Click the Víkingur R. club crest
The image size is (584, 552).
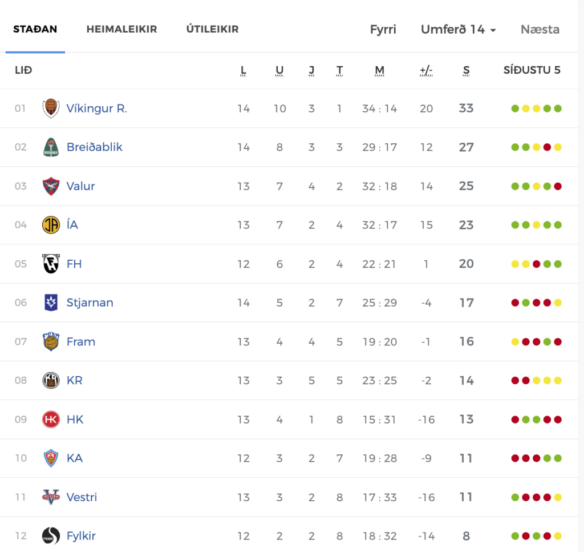tap(51, 108)
